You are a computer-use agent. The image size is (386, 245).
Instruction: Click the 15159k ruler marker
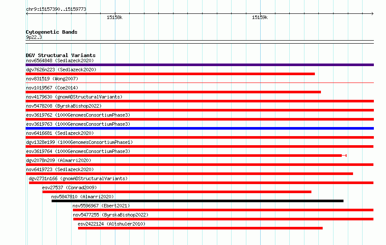pos(260,17)
